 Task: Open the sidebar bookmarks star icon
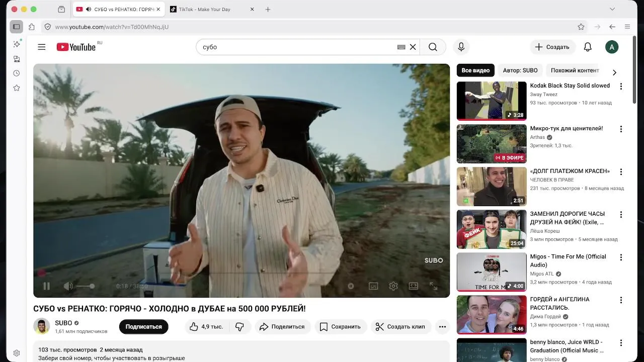pos(17,87)
